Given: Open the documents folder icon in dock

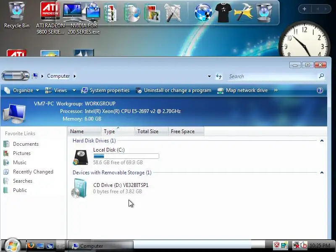Looking at the screenshot, I should pos(110,13).
